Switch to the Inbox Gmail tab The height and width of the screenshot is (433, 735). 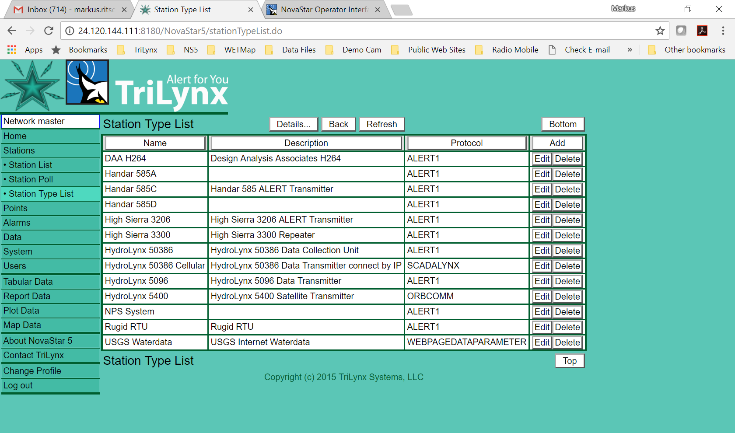click(69, 10)
